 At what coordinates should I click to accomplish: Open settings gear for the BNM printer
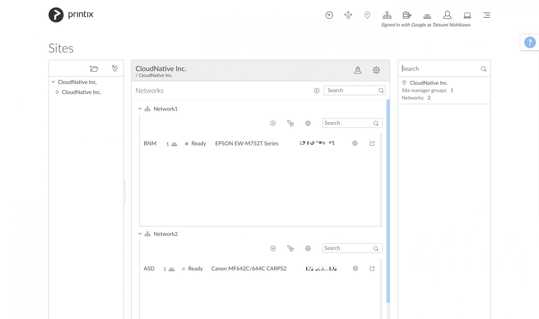355,143
